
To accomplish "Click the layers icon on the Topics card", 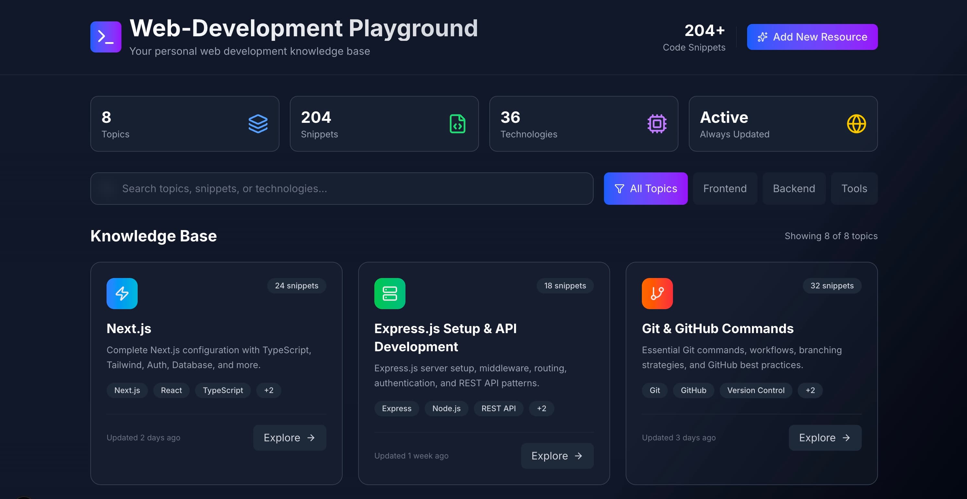I will pyautogui.click(x=258, y=123).
